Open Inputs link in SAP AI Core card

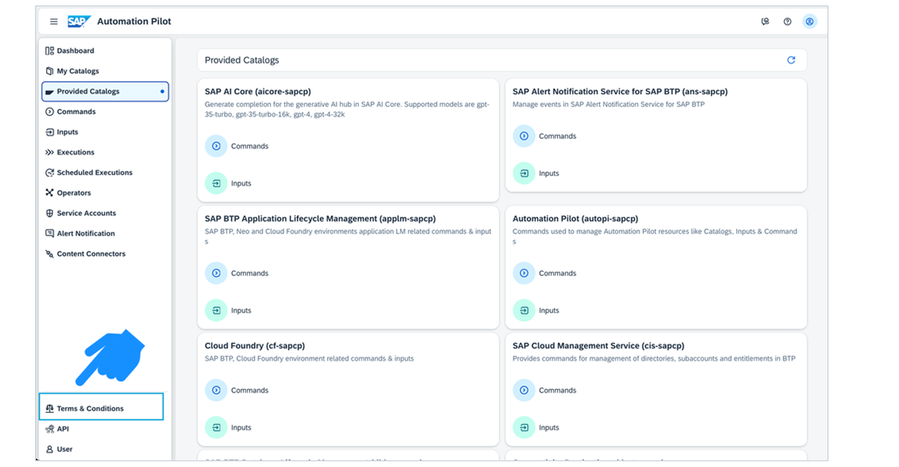241,183
